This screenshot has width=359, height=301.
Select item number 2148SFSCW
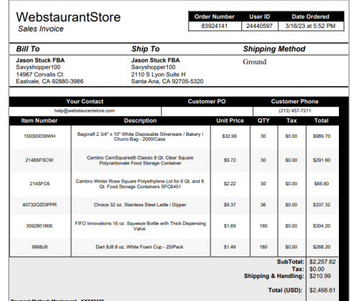point(39,160)
